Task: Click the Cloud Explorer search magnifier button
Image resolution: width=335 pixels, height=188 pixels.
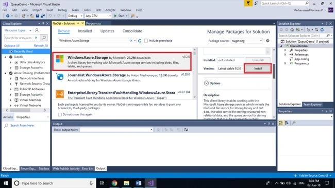Action: 44,38
